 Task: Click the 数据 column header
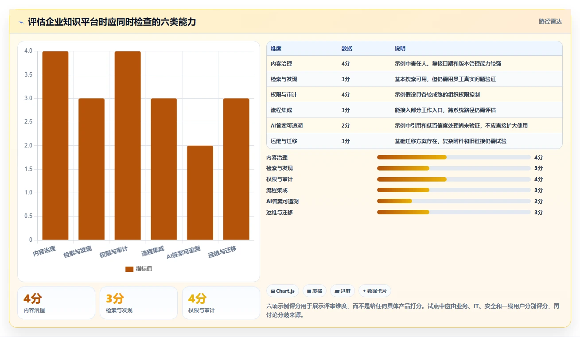(x=347, y=49)
